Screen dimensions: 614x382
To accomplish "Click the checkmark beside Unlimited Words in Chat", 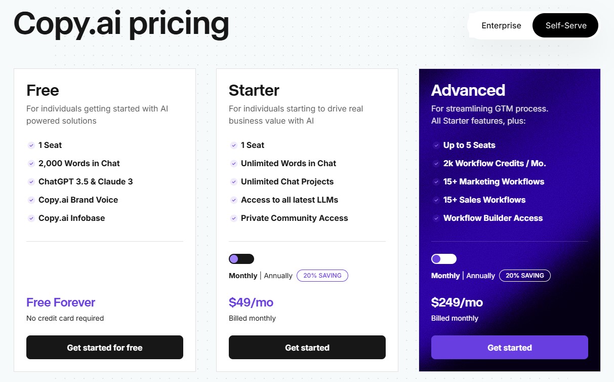I will [x=233, y=163].
